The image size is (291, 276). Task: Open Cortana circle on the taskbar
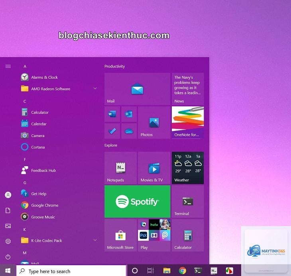pyautogui.click(x=135, y=270)
